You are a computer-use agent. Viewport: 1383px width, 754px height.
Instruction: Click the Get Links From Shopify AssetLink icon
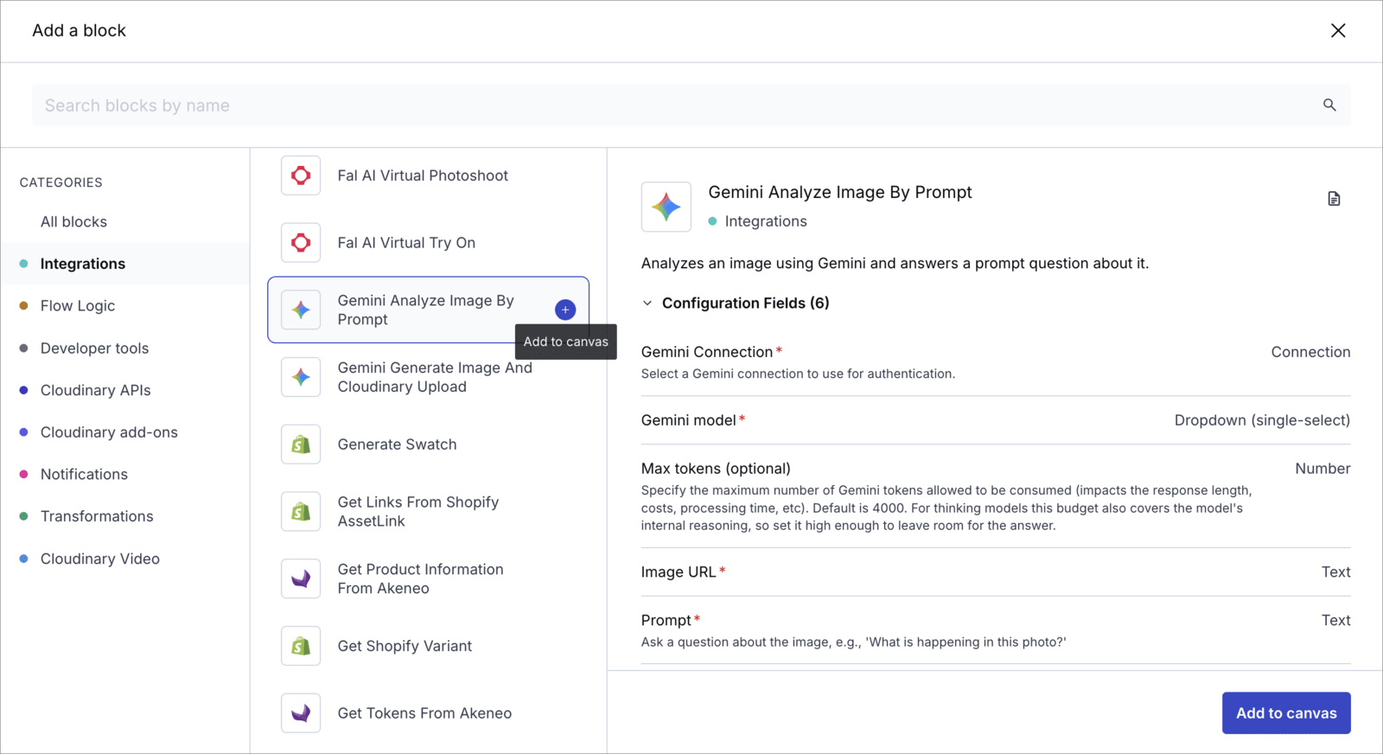point(301,511)
